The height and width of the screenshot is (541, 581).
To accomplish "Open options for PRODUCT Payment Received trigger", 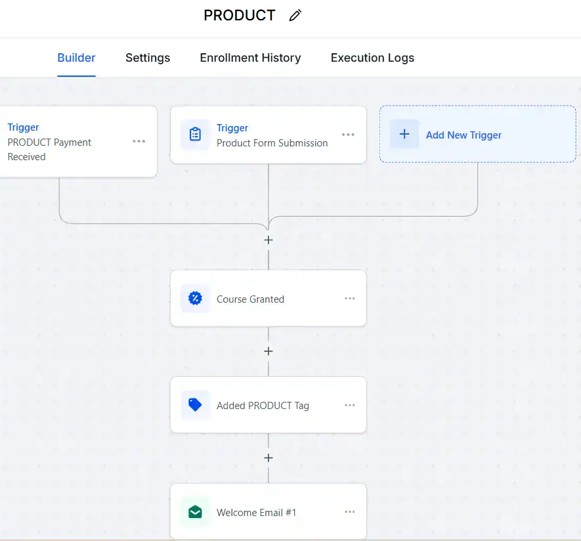I will pos(139,141).
